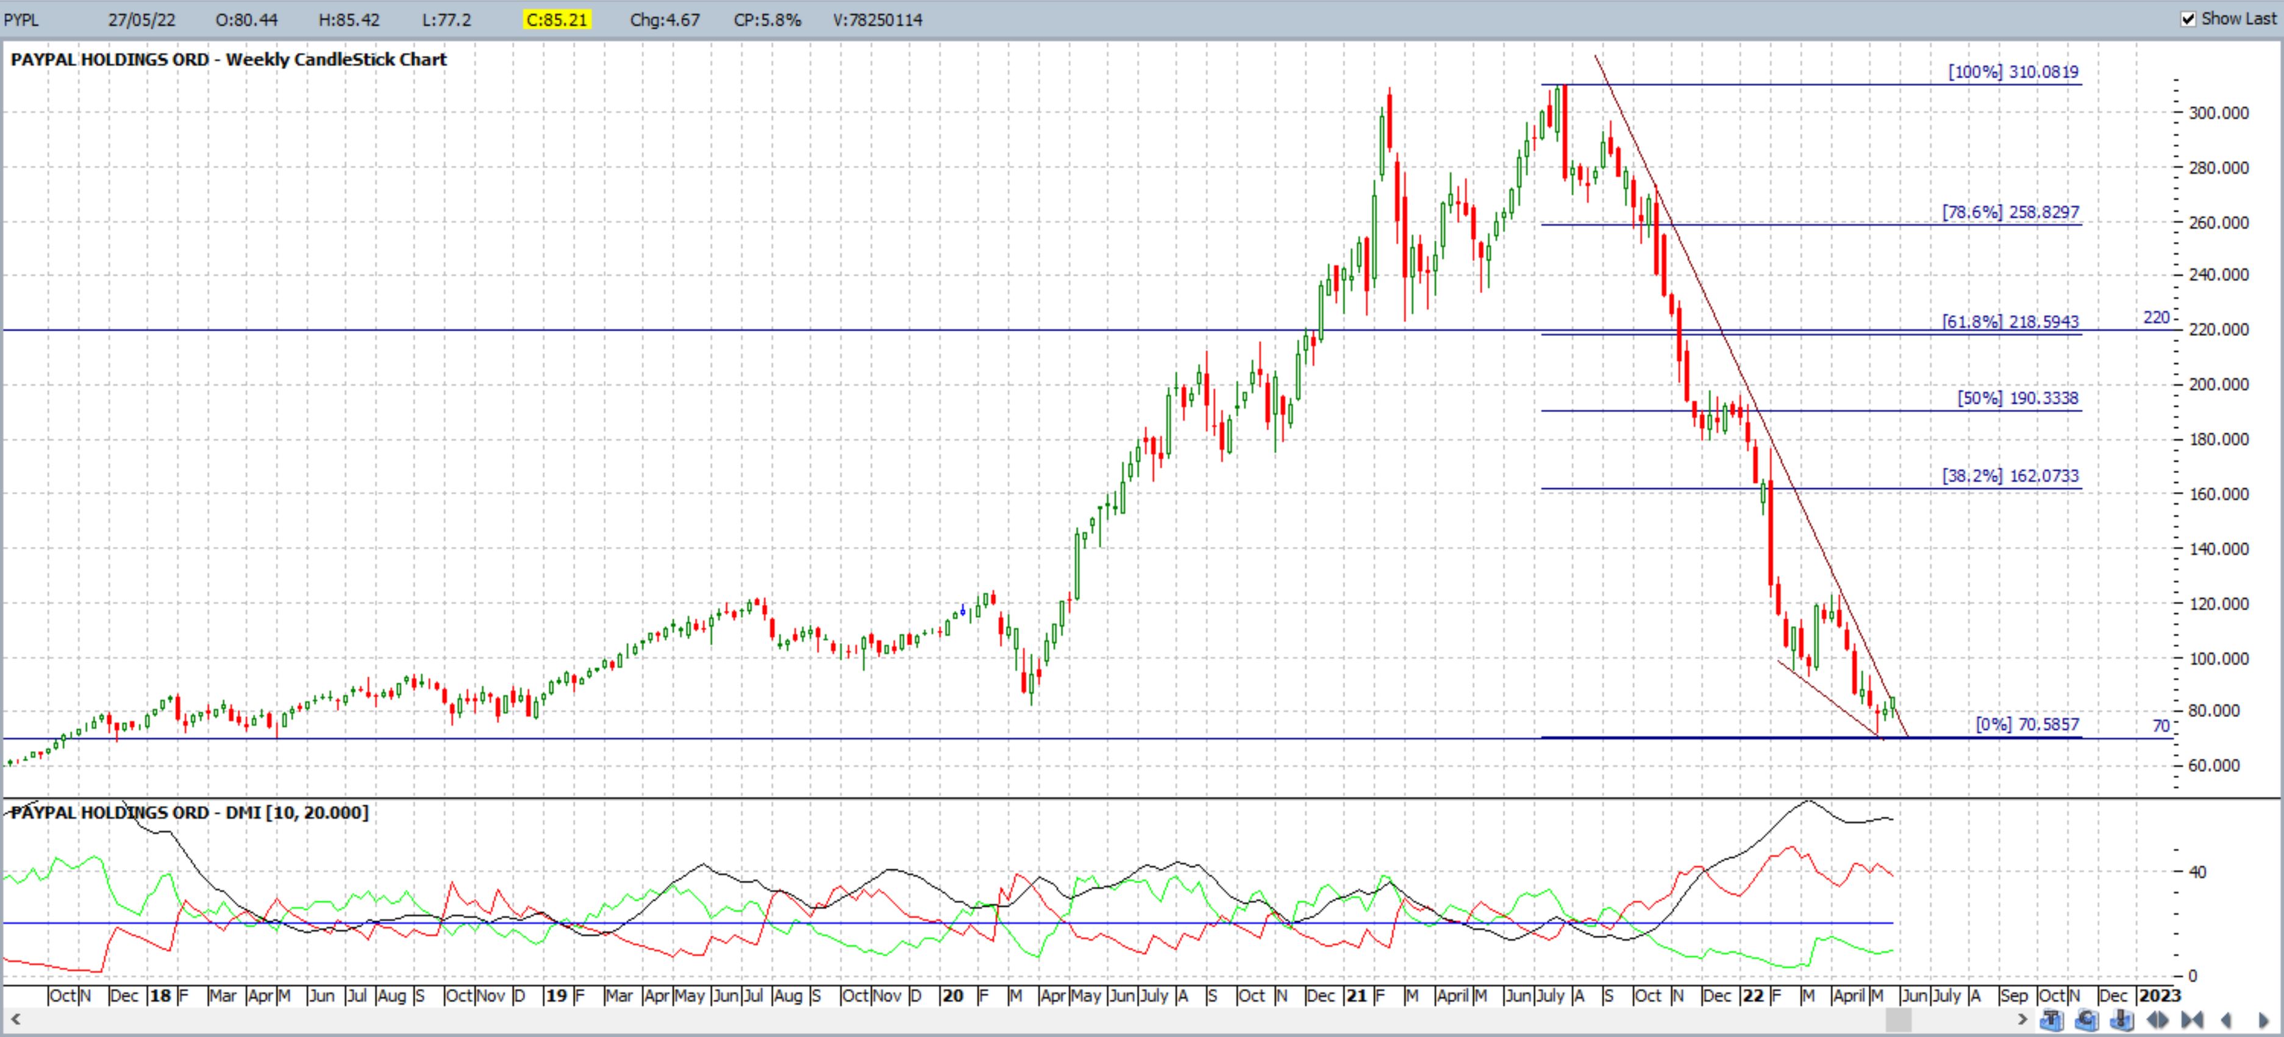The image size is (2284, 1037).
Task: Shift chart right with single right arrow
Action: pos(2264,1020)
